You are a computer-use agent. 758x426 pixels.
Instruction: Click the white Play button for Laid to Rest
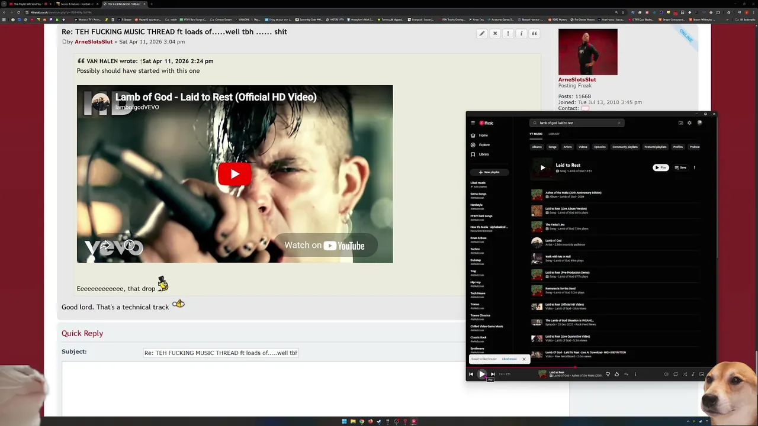click(x=661, y=167)
